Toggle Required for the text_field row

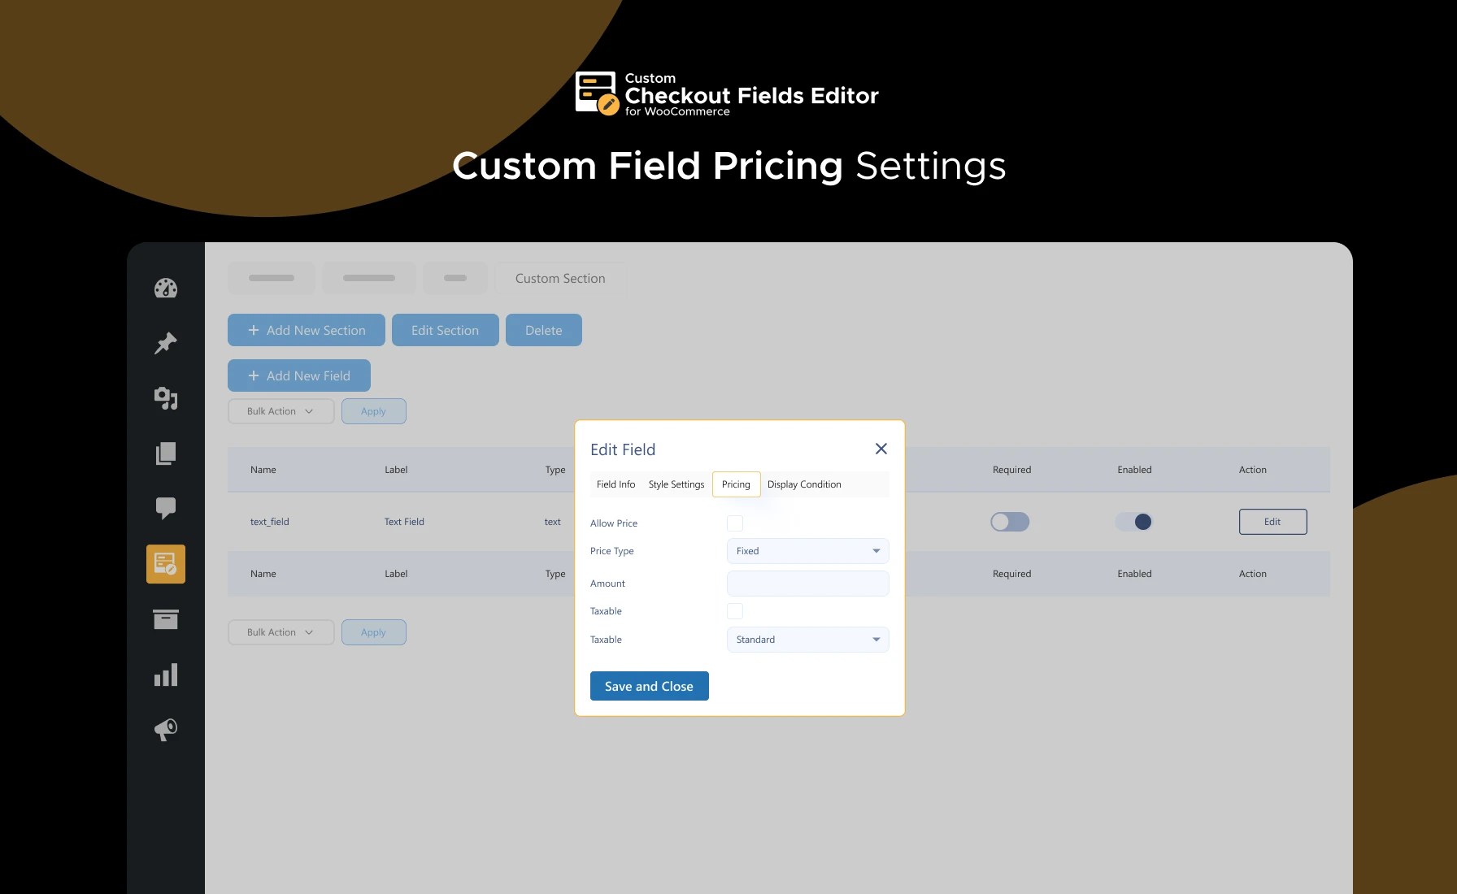coord(1010,522)
